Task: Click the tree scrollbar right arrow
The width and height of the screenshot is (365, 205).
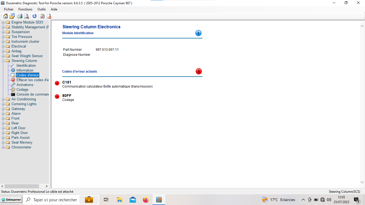Action: pos(47,186)
